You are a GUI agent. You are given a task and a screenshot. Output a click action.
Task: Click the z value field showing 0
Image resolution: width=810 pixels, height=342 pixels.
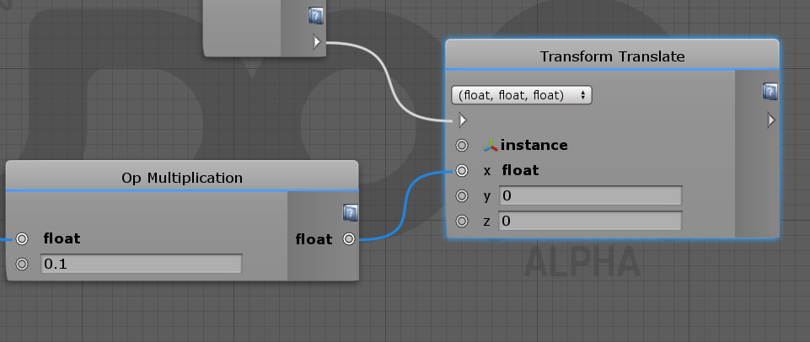(590, 221)
